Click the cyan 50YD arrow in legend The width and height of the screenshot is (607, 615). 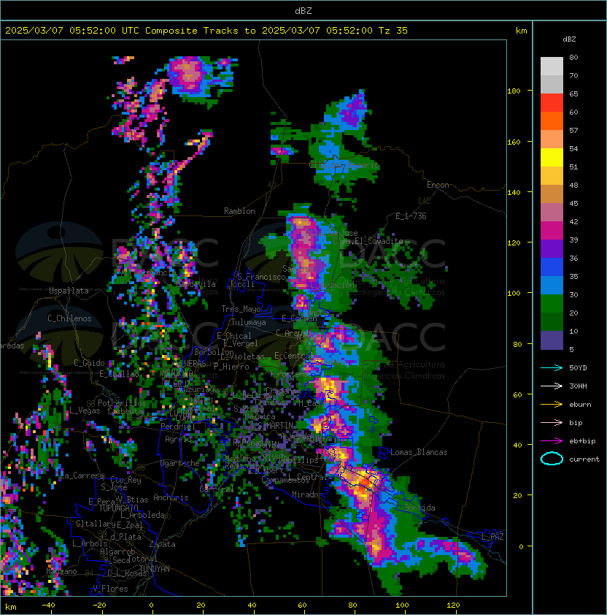point(552,367)
